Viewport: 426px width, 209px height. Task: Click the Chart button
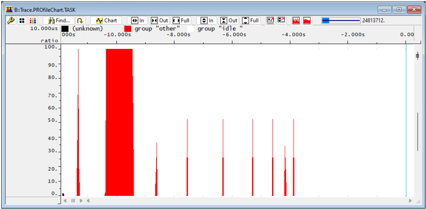[106, 20]
